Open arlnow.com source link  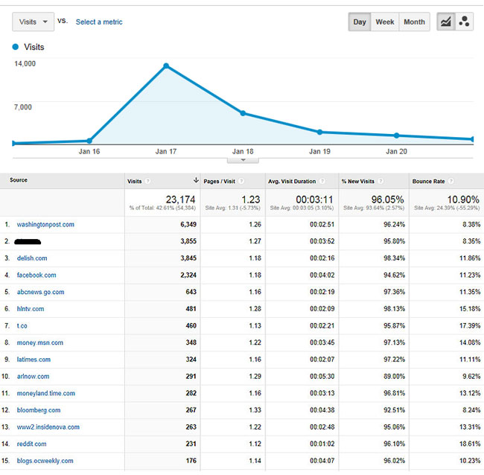[x=33, y=376]
